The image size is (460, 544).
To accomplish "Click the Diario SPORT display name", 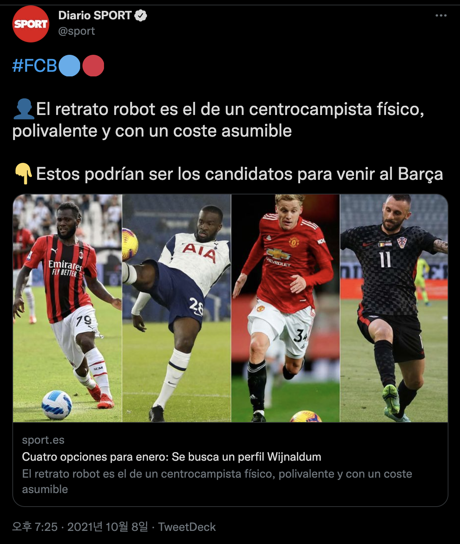I will click(x=95, y=15).
